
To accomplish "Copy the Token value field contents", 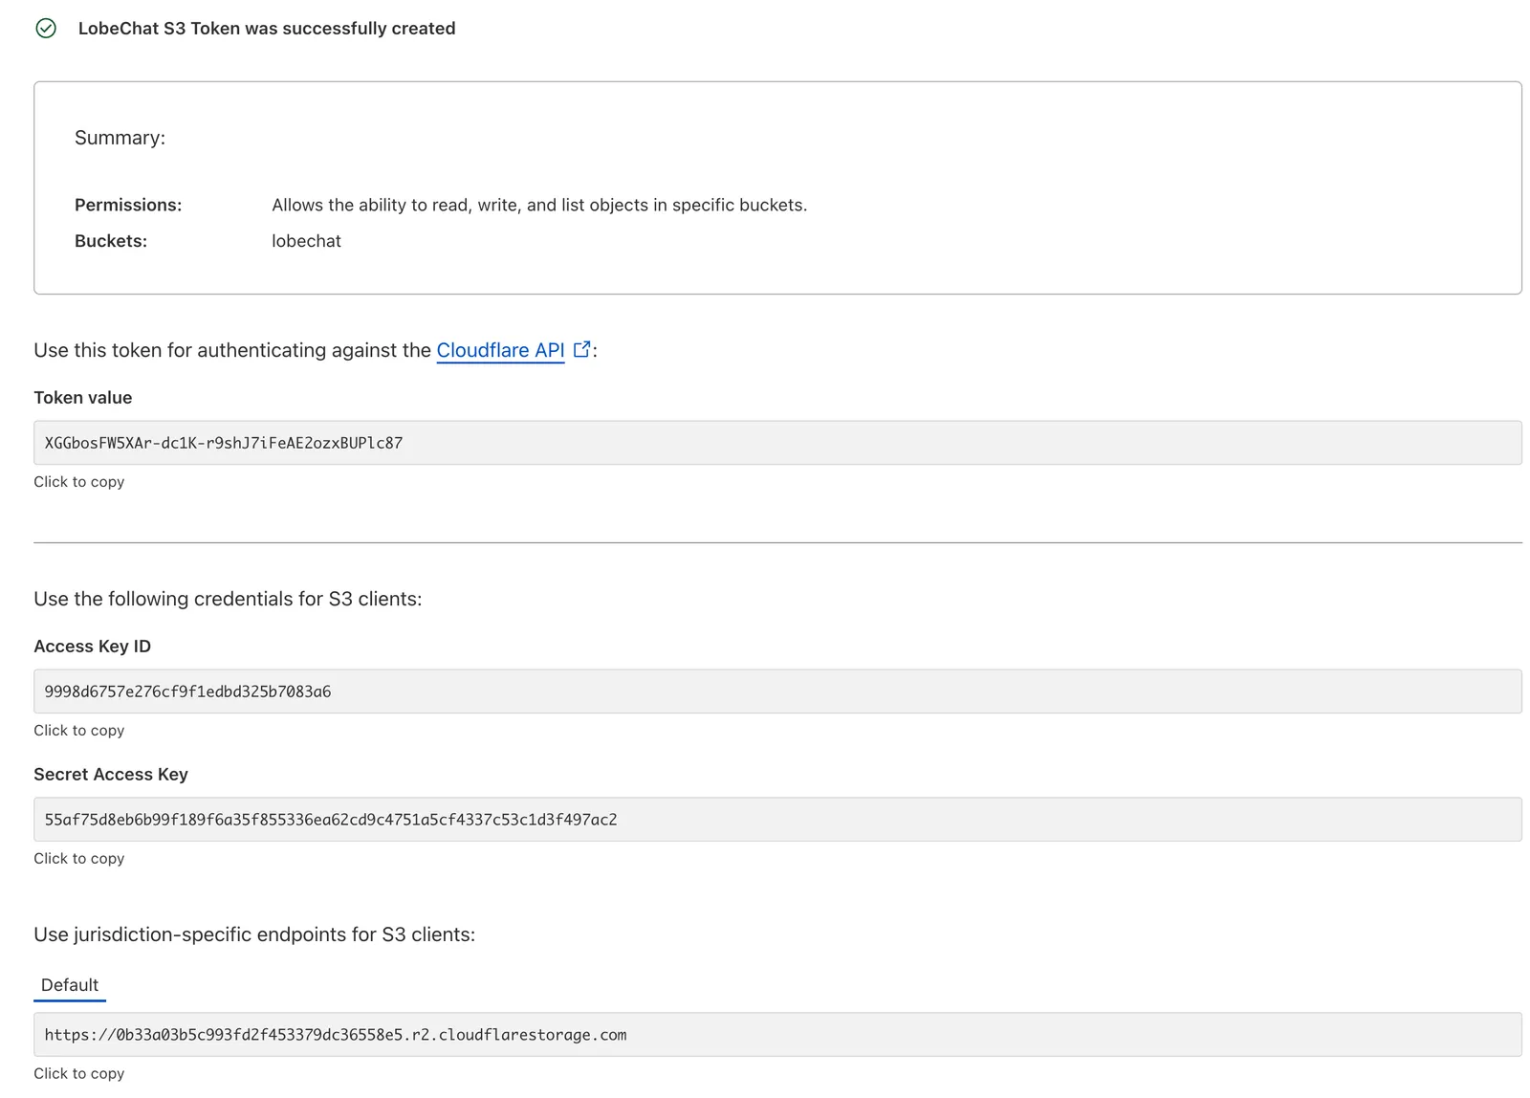I will [x=776, y=443].
